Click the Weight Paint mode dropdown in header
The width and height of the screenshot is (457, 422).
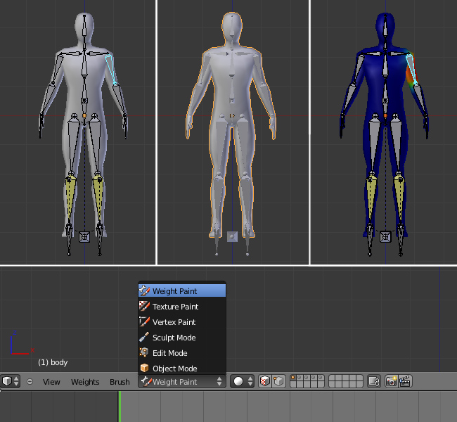(182, 381)
